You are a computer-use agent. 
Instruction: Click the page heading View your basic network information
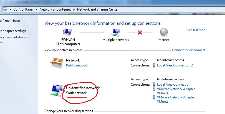point(102,23)
